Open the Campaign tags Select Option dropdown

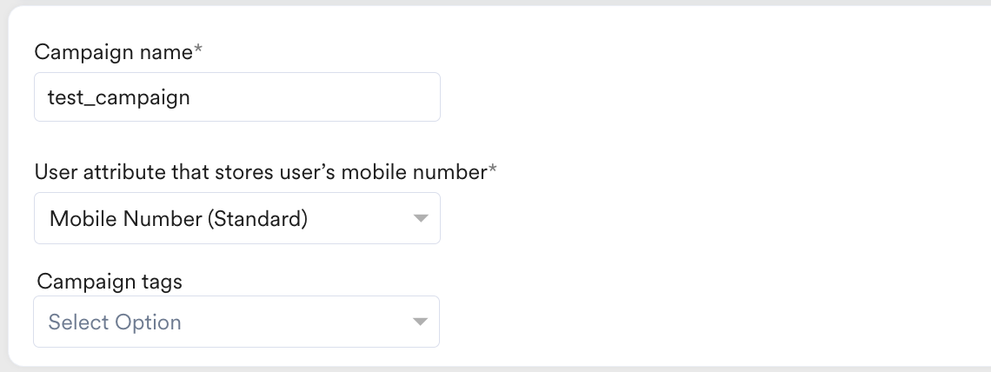point(236,322)
